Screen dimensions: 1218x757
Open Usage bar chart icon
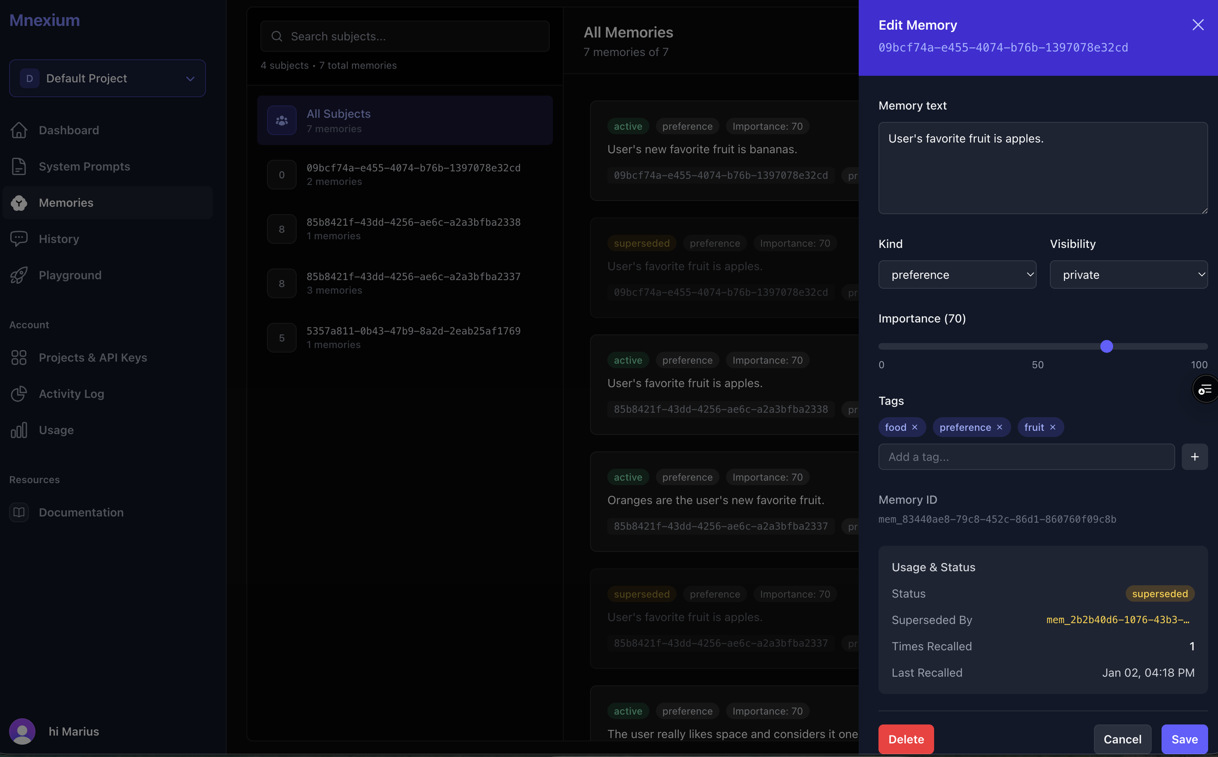click(x=19, y=430)
